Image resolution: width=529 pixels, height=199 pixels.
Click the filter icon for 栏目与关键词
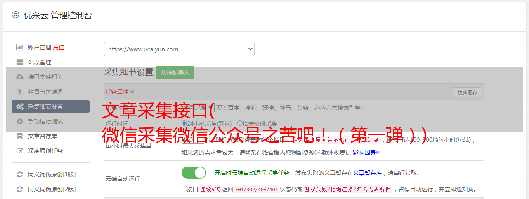coord(19,92)
